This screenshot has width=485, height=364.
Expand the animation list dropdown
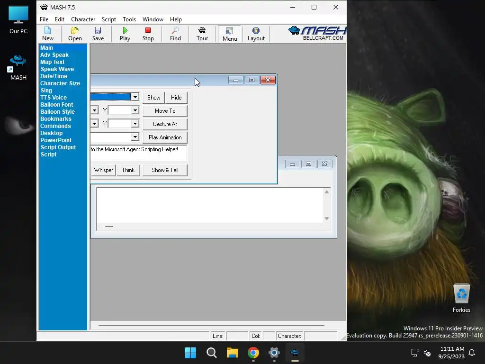tap(135, 137)
